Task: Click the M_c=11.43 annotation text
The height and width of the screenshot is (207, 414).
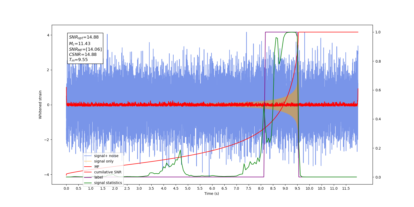Action: tap(80, 44)
